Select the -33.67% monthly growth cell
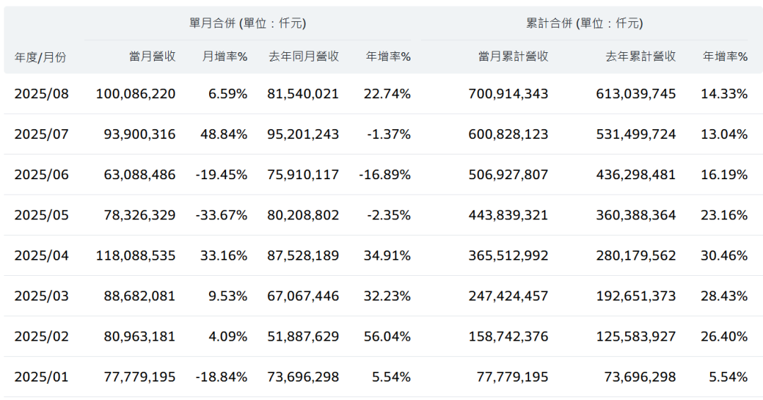763x400 pixels. (221, 215)
